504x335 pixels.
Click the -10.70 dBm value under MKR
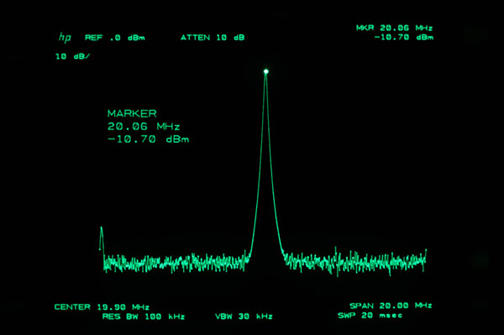(404, 37)
